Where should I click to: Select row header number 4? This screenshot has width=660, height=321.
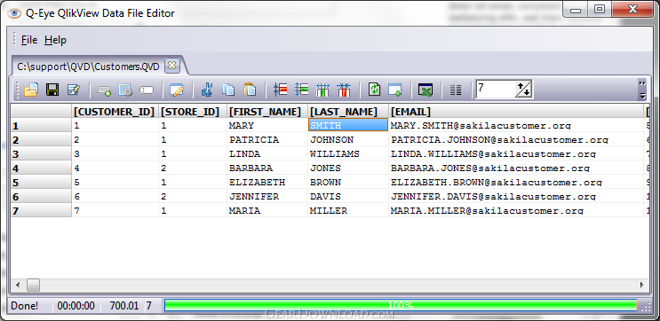coord(41,168)
